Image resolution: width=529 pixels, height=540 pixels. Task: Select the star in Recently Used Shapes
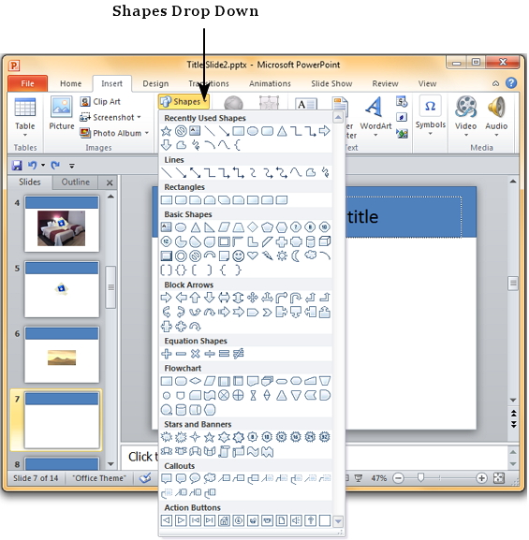point(166,131)
